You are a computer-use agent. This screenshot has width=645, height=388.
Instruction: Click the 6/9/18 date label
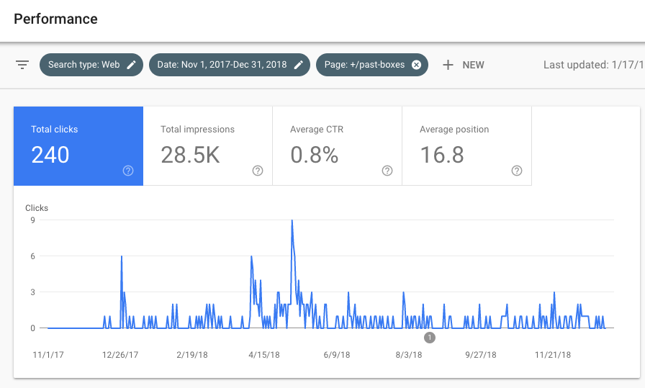(x=337, y=355)
